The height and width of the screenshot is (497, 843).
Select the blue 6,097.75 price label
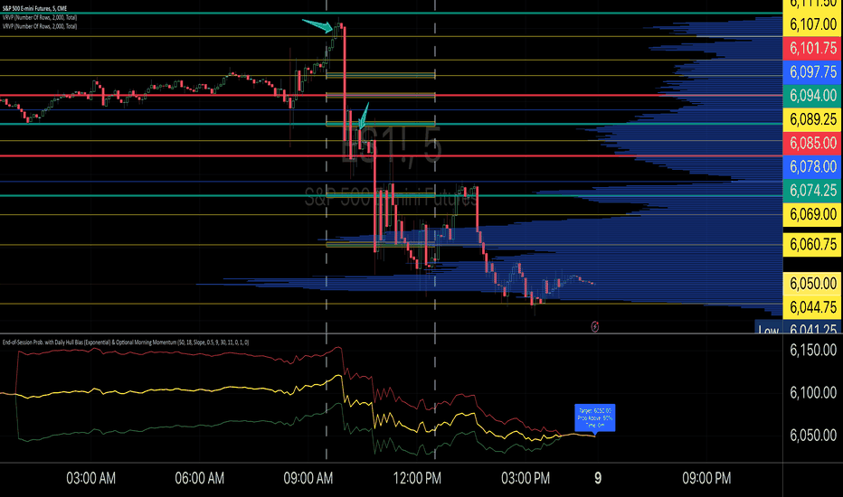coord(813,72)
